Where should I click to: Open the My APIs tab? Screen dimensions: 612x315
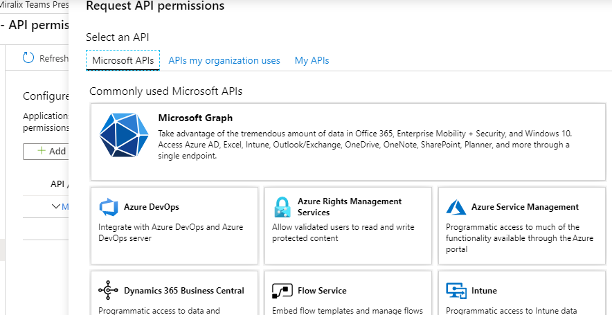click(x=312, y=60)
